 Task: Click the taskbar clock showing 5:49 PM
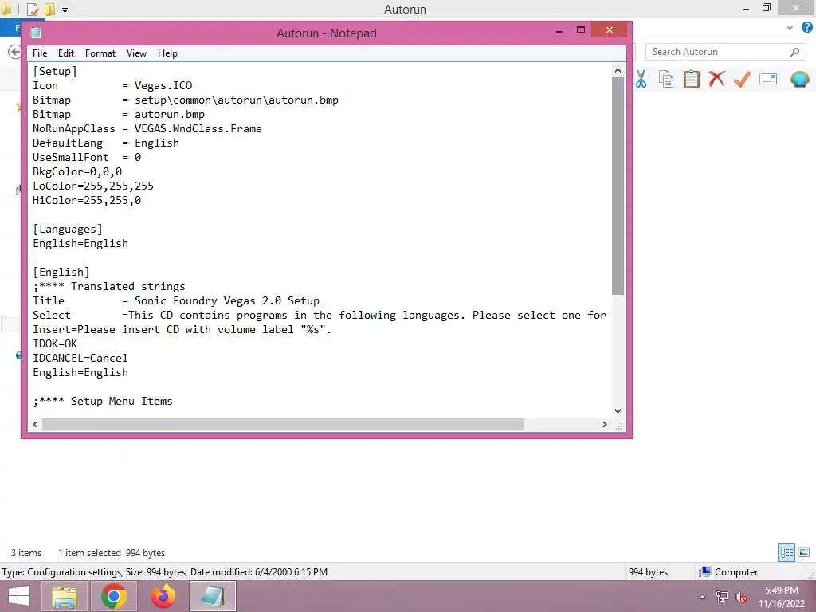tap(781, 597)
